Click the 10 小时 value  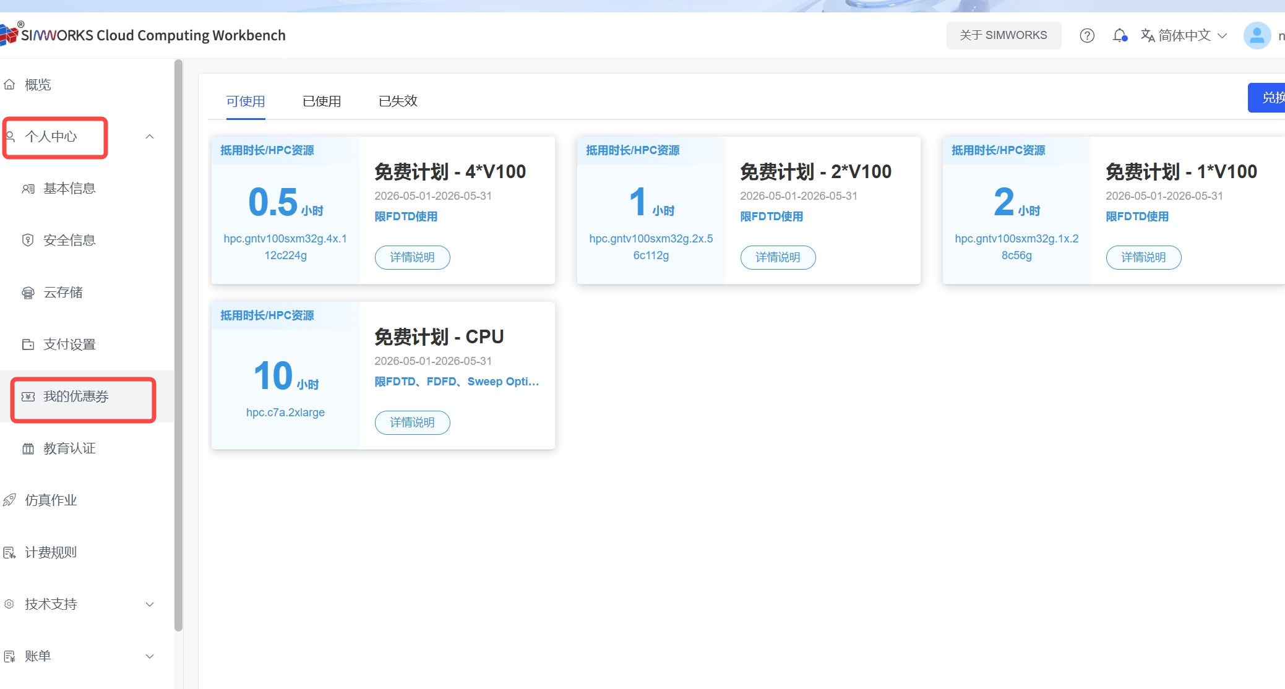click(286, 377)
